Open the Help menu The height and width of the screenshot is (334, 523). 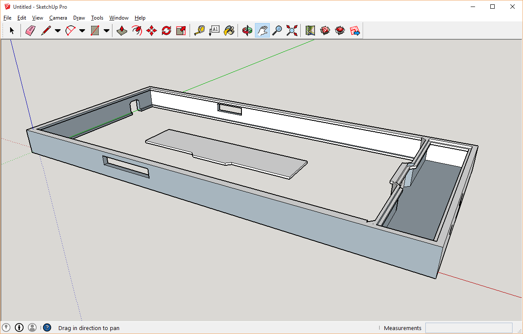140,18
